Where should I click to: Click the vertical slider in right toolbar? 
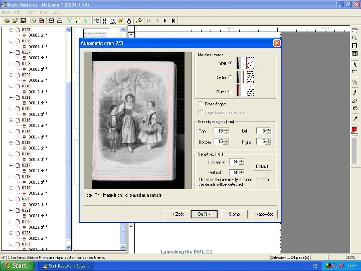click(x=354, y=150)
